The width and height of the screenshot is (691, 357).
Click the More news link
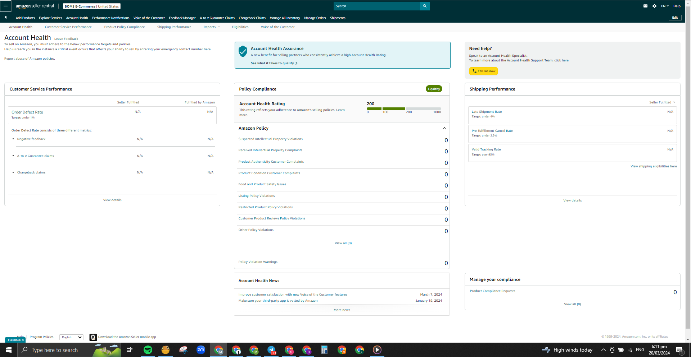click(x=342, y=310)
